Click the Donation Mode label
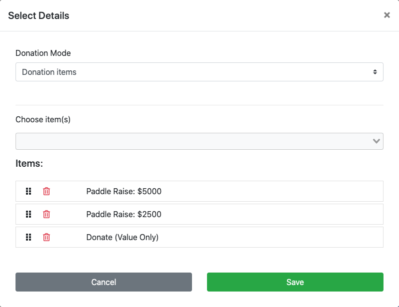 [x=43, y=53]
